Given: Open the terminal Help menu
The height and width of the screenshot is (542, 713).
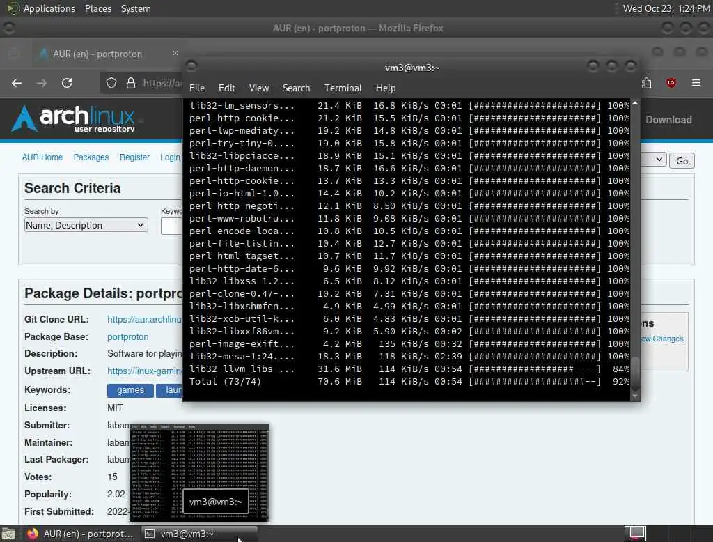Looking at the screenshot, I should (x=386, y=88).
